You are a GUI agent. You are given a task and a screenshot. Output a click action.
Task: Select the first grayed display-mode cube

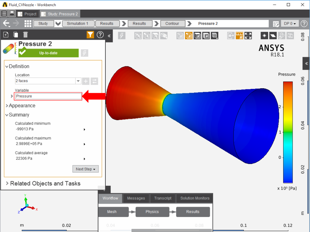tap(180, 36)
